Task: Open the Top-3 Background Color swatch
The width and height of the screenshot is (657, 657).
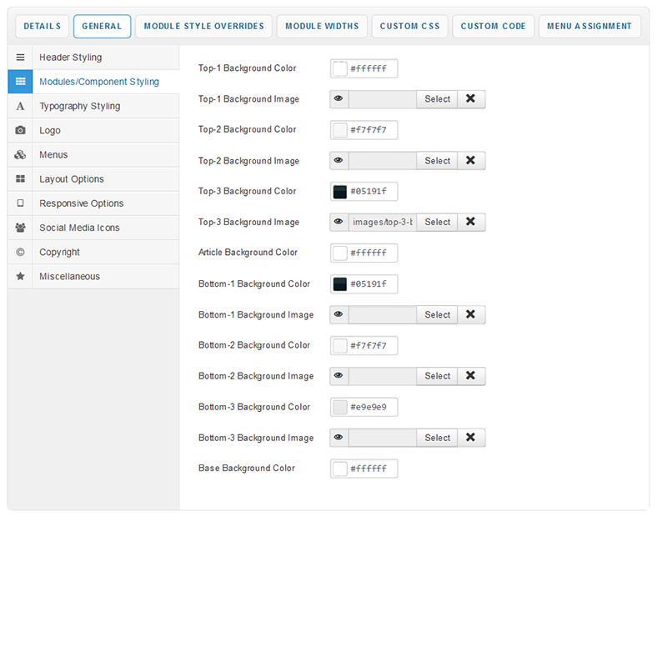Action: [x=340, y=192]
